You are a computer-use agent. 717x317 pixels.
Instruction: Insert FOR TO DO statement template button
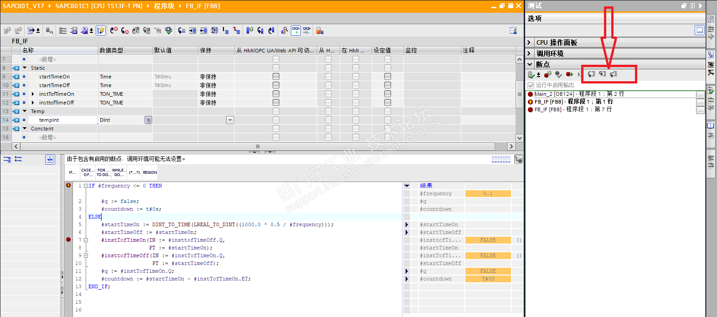[103, 172]
